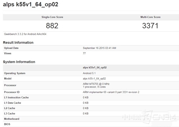Click the September 16 2015 upload date value
The image size is (179, 127).
click(x=99, y=48)
